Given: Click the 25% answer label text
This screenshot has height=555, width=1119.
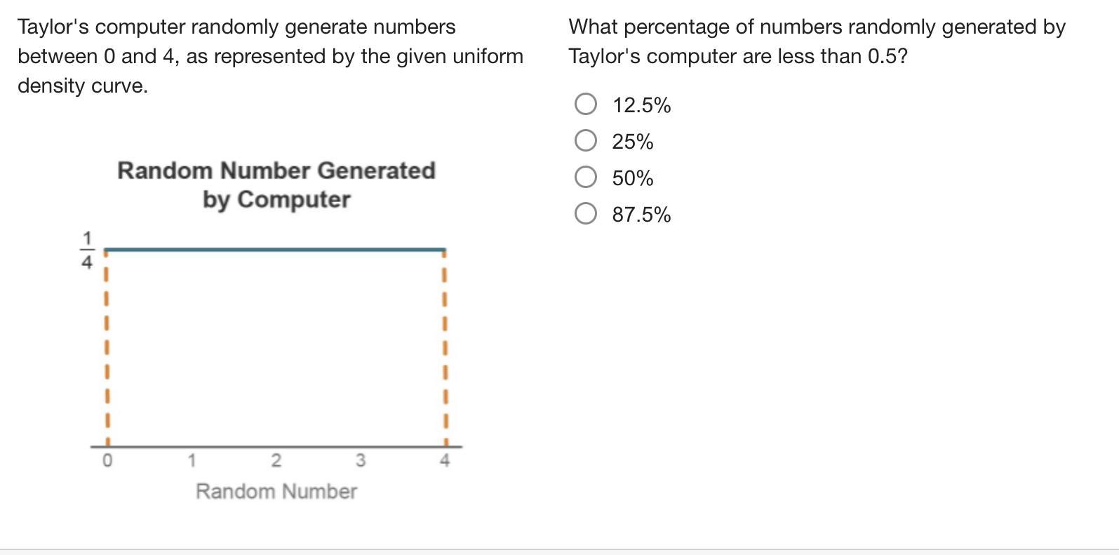Looking at the screenshot, I should click(632, 142).
